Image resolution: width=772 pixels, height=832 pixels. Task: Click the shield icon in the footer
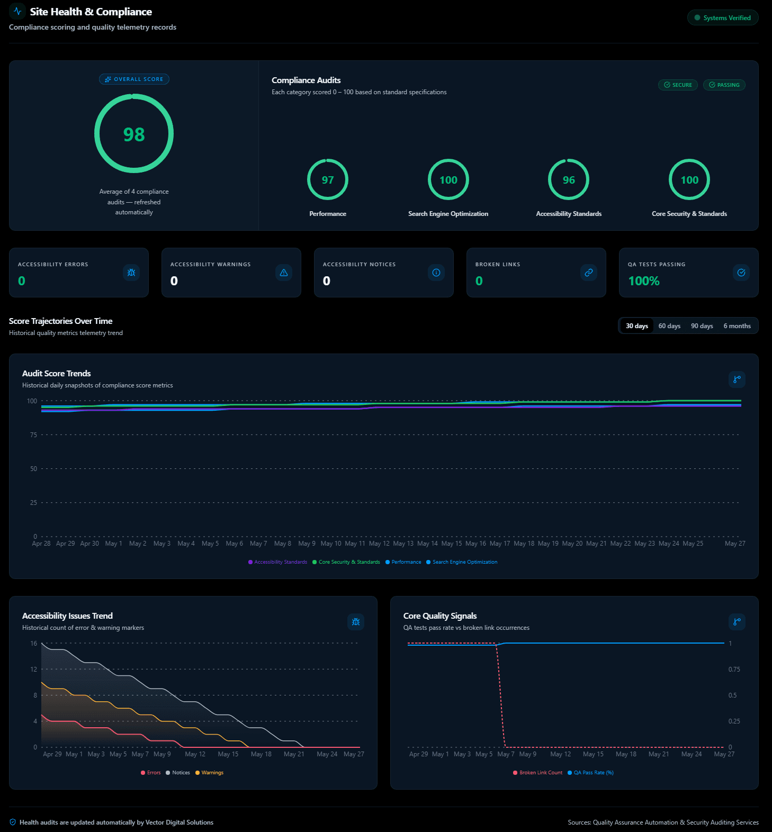[x=13, y=822]
